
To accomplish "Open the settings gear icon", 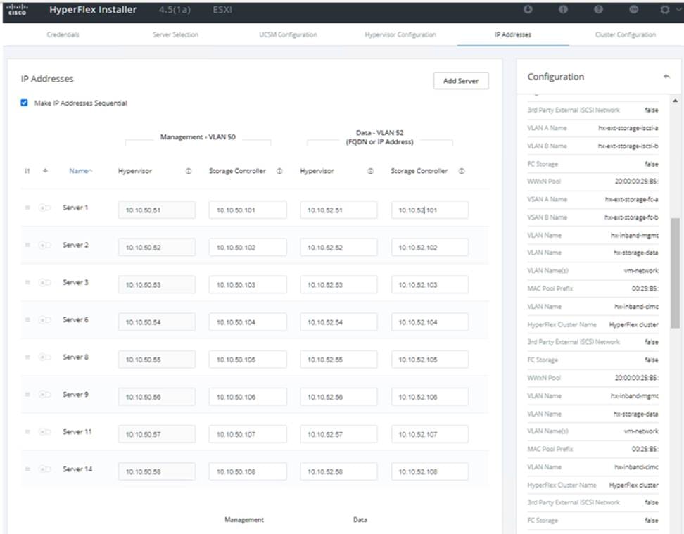I will click(664, 9).
